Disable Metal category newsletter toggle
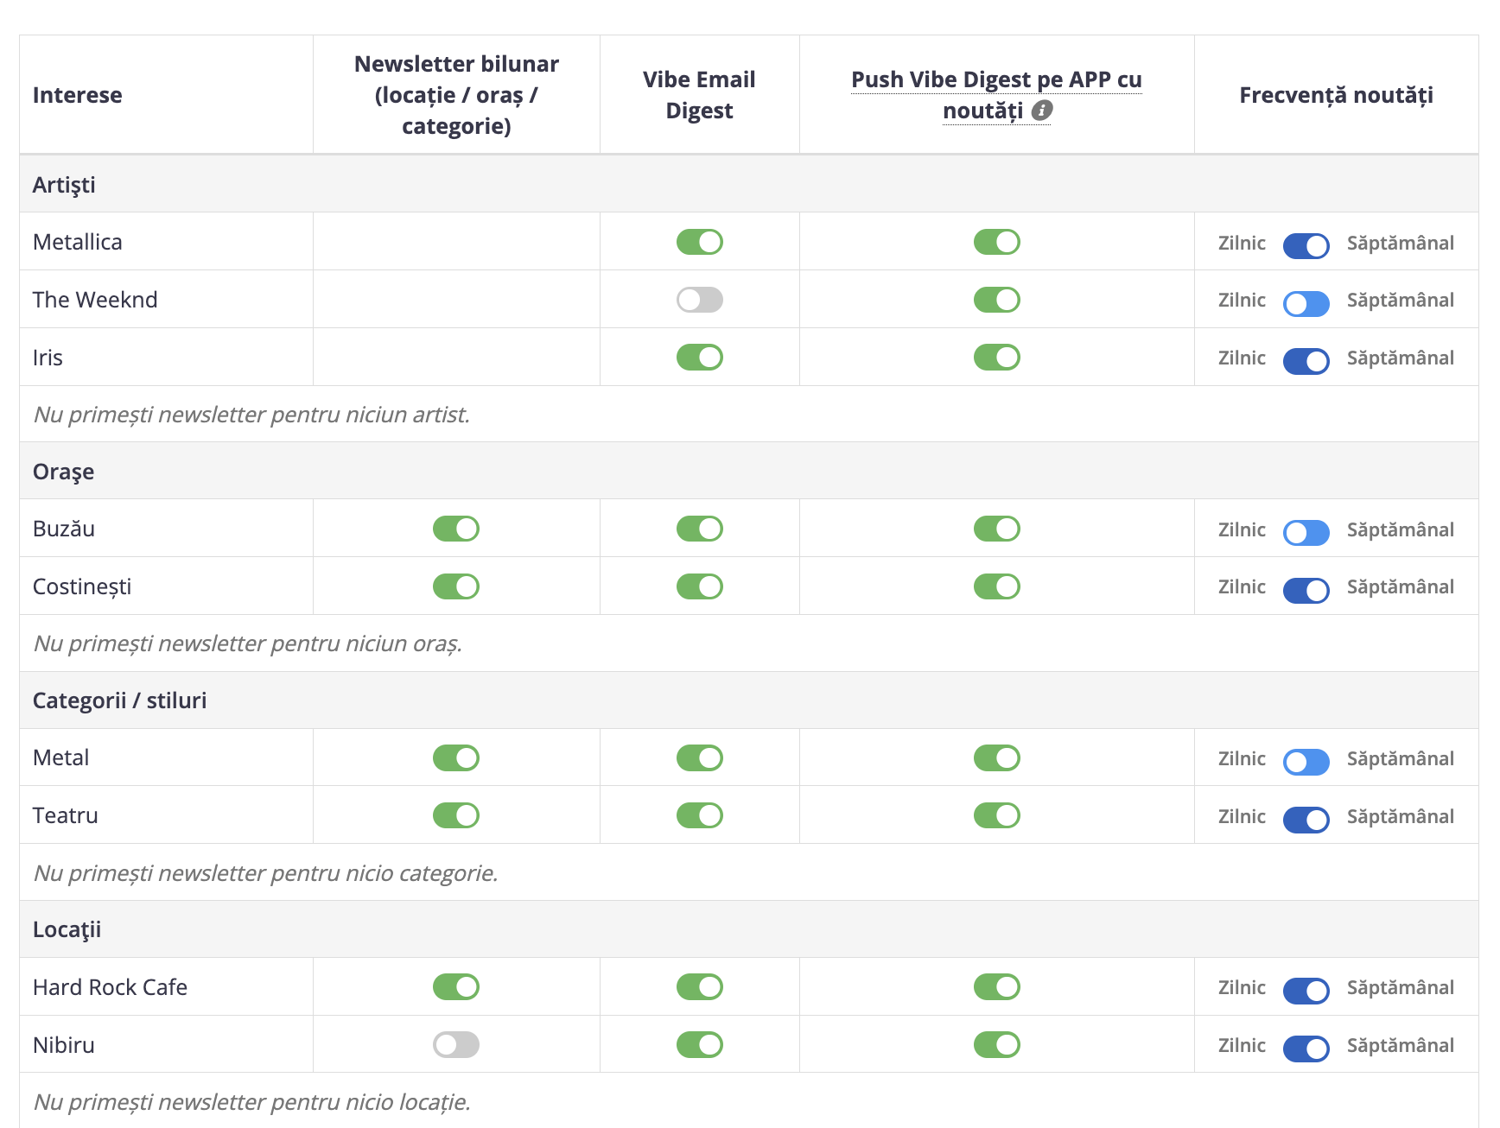1500x1128 pixels. pyautogui.click(x=455, y=757)
